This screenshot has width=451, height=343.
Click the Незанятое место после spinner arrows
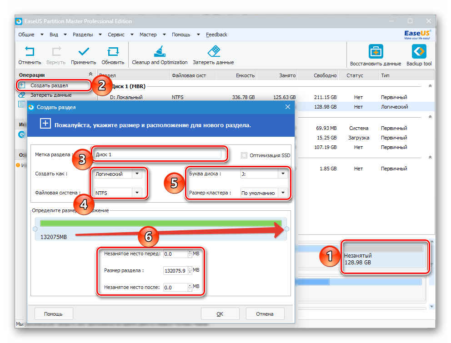click(190, 287)
